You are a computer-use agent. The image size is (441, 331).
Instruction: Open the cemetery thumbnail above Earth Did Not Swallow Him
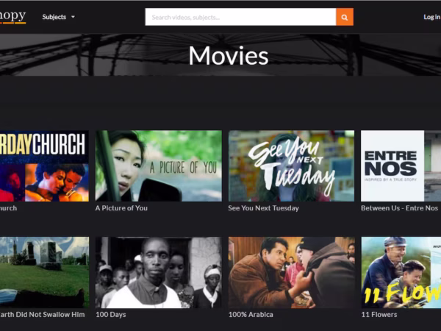(44, 272)
